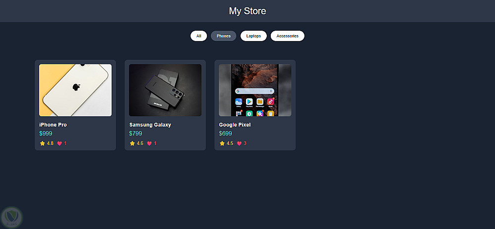Click the heart icon on iPhone Pro

(x=59, y=143)
